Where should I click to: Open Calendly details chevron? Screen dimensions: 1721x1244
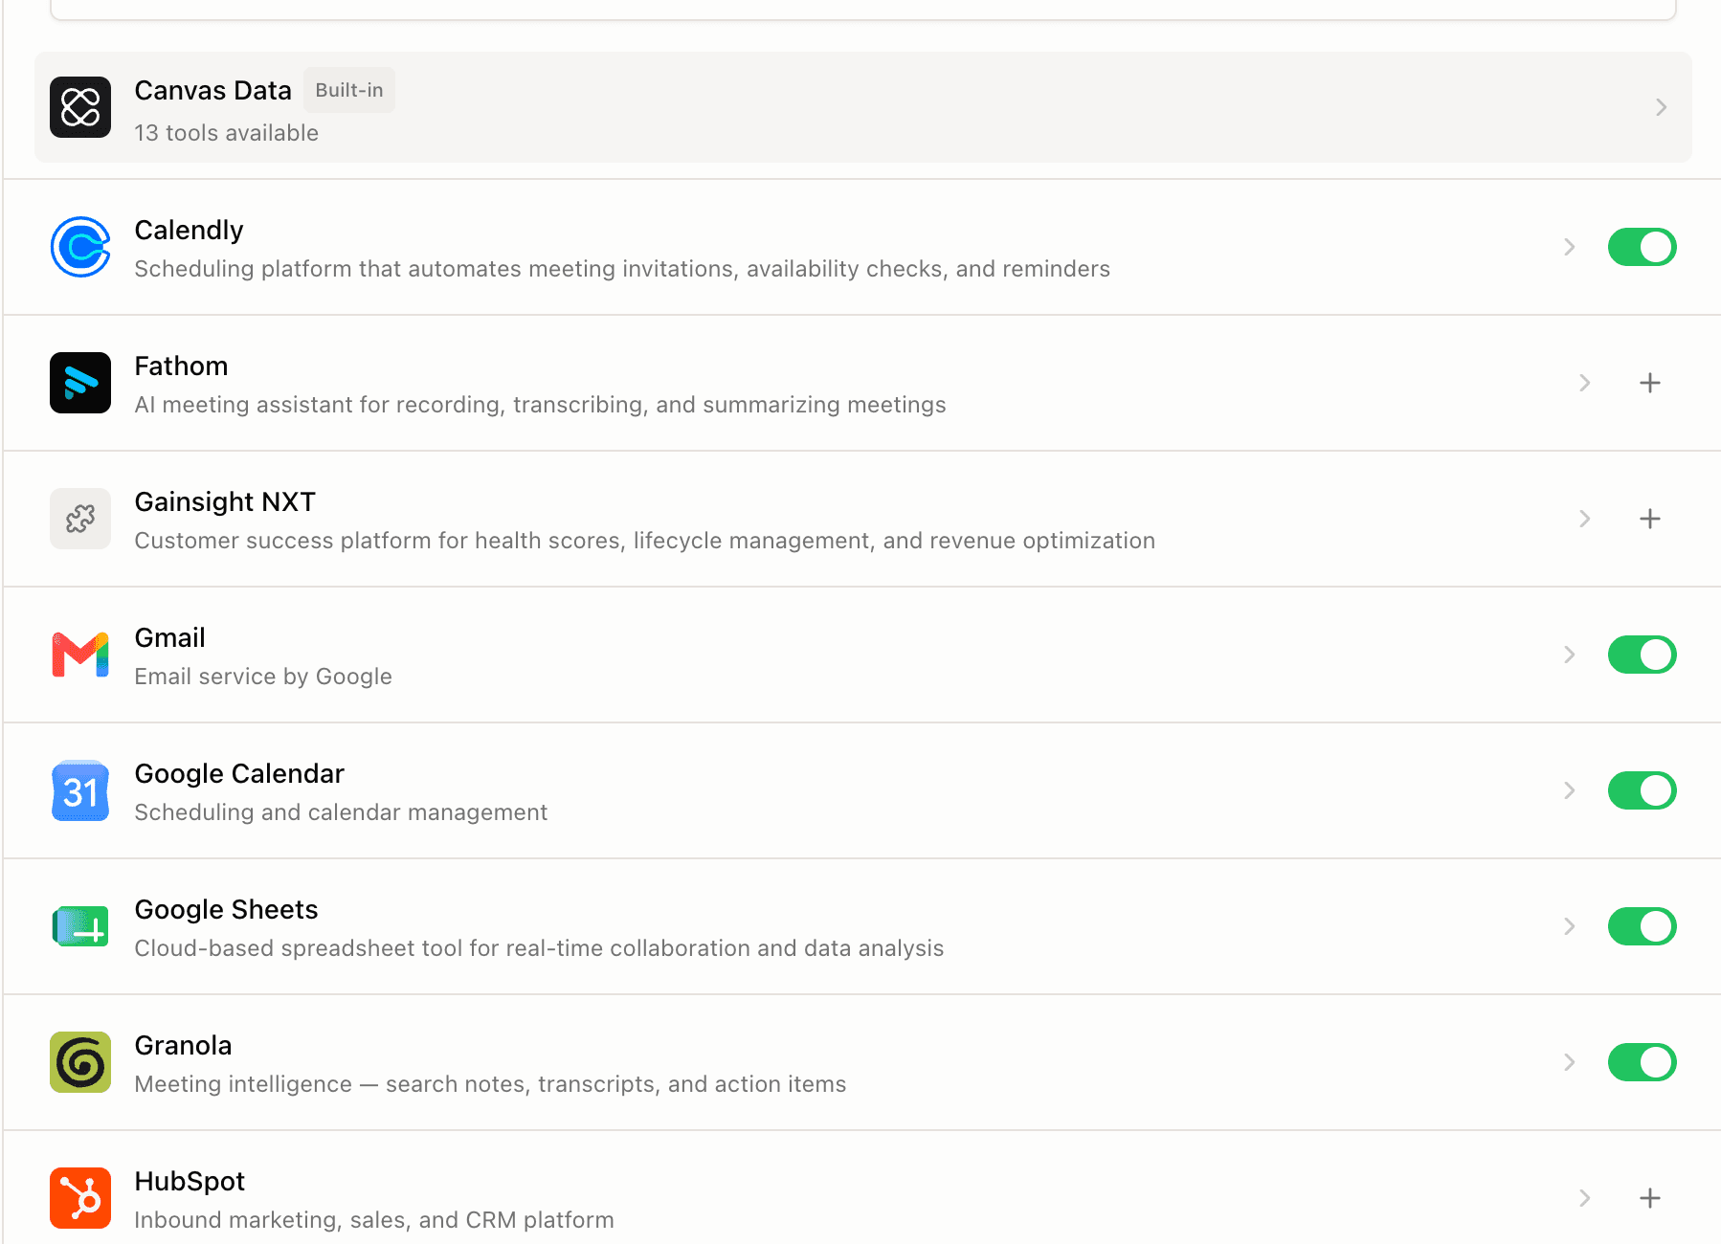click(1570, 247)
